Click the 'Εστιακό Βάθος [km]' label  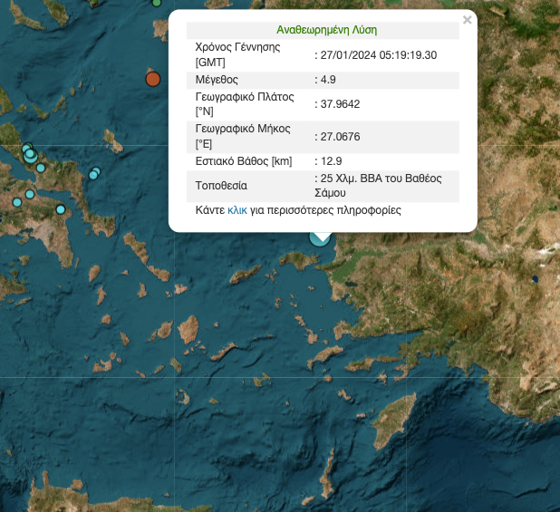click(244, 161)
